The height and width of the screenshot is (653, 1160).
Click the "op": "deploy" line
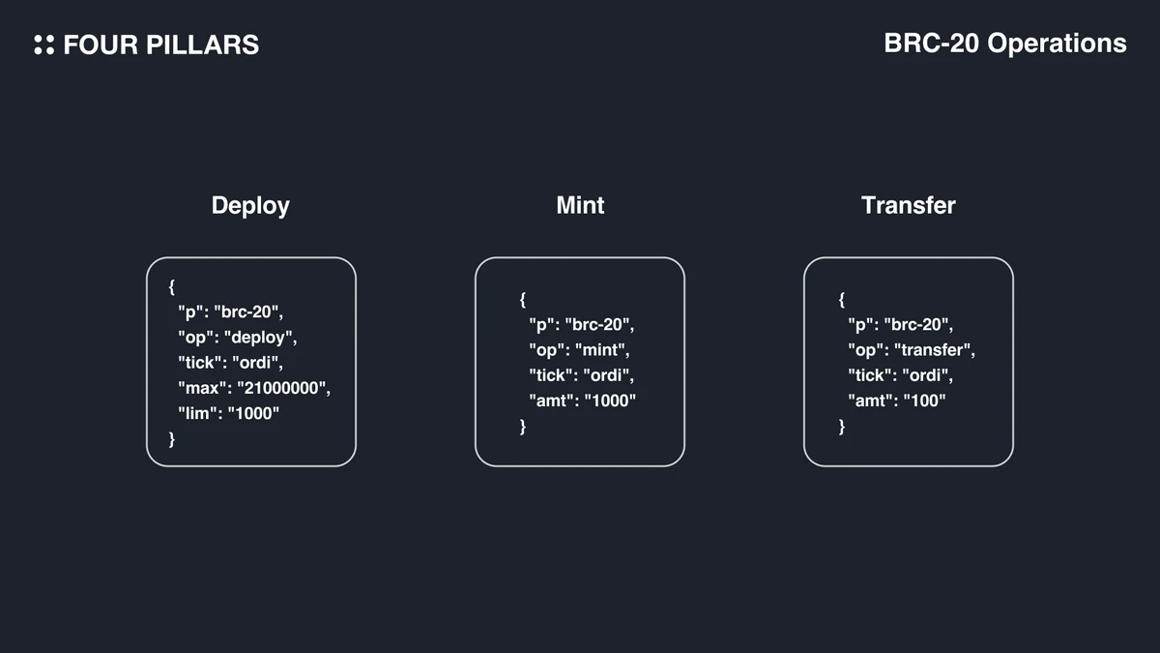pyautogui.click(x=237, y=338)
